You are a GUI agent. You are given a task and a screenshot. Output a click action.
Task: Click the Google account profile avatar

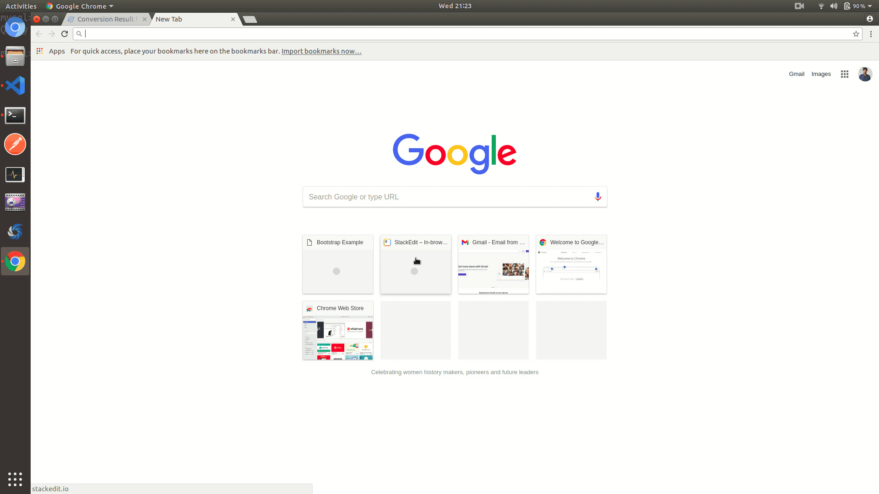(865, 74)
